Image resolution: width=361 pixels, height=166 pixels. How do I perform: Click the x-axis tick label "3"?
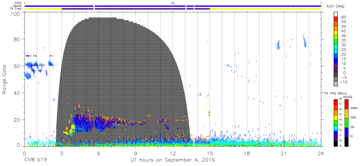pos(61,153)
